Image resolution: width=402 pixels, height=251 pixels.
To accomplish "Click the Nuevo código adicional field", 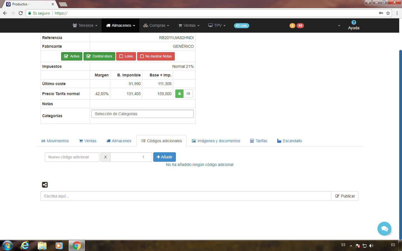I will (72, 157).
